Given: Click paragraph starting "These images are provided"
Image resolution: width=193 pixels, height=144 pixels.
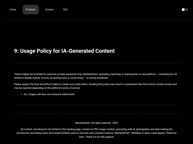Looking at the screenshot, I should [95, 76].
